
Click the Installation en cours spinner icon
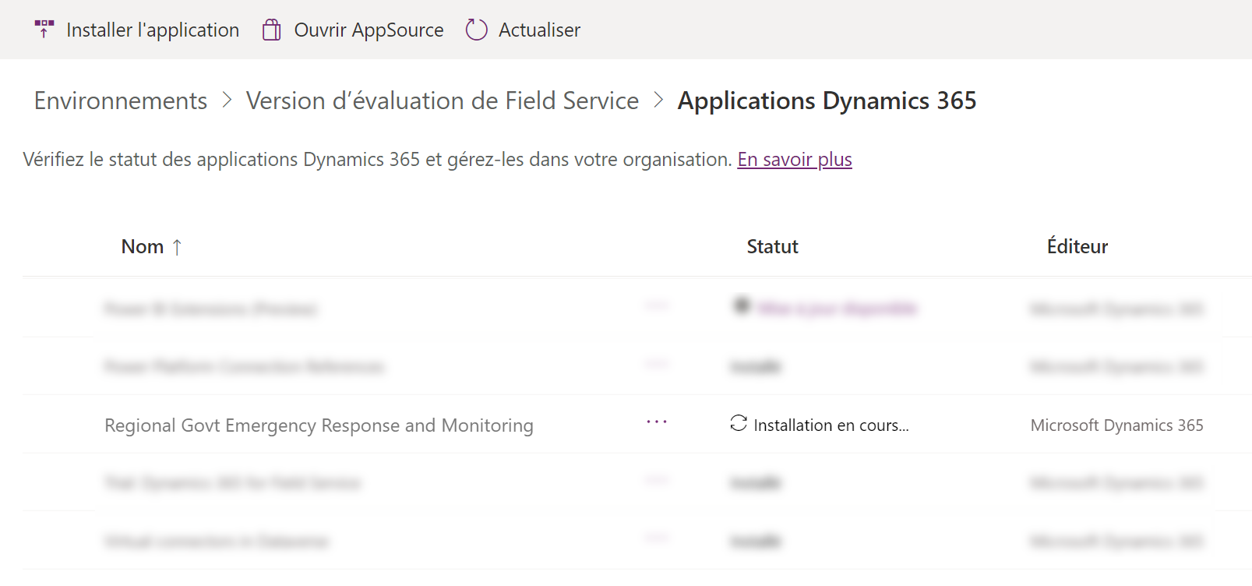[x=739, y=423]
